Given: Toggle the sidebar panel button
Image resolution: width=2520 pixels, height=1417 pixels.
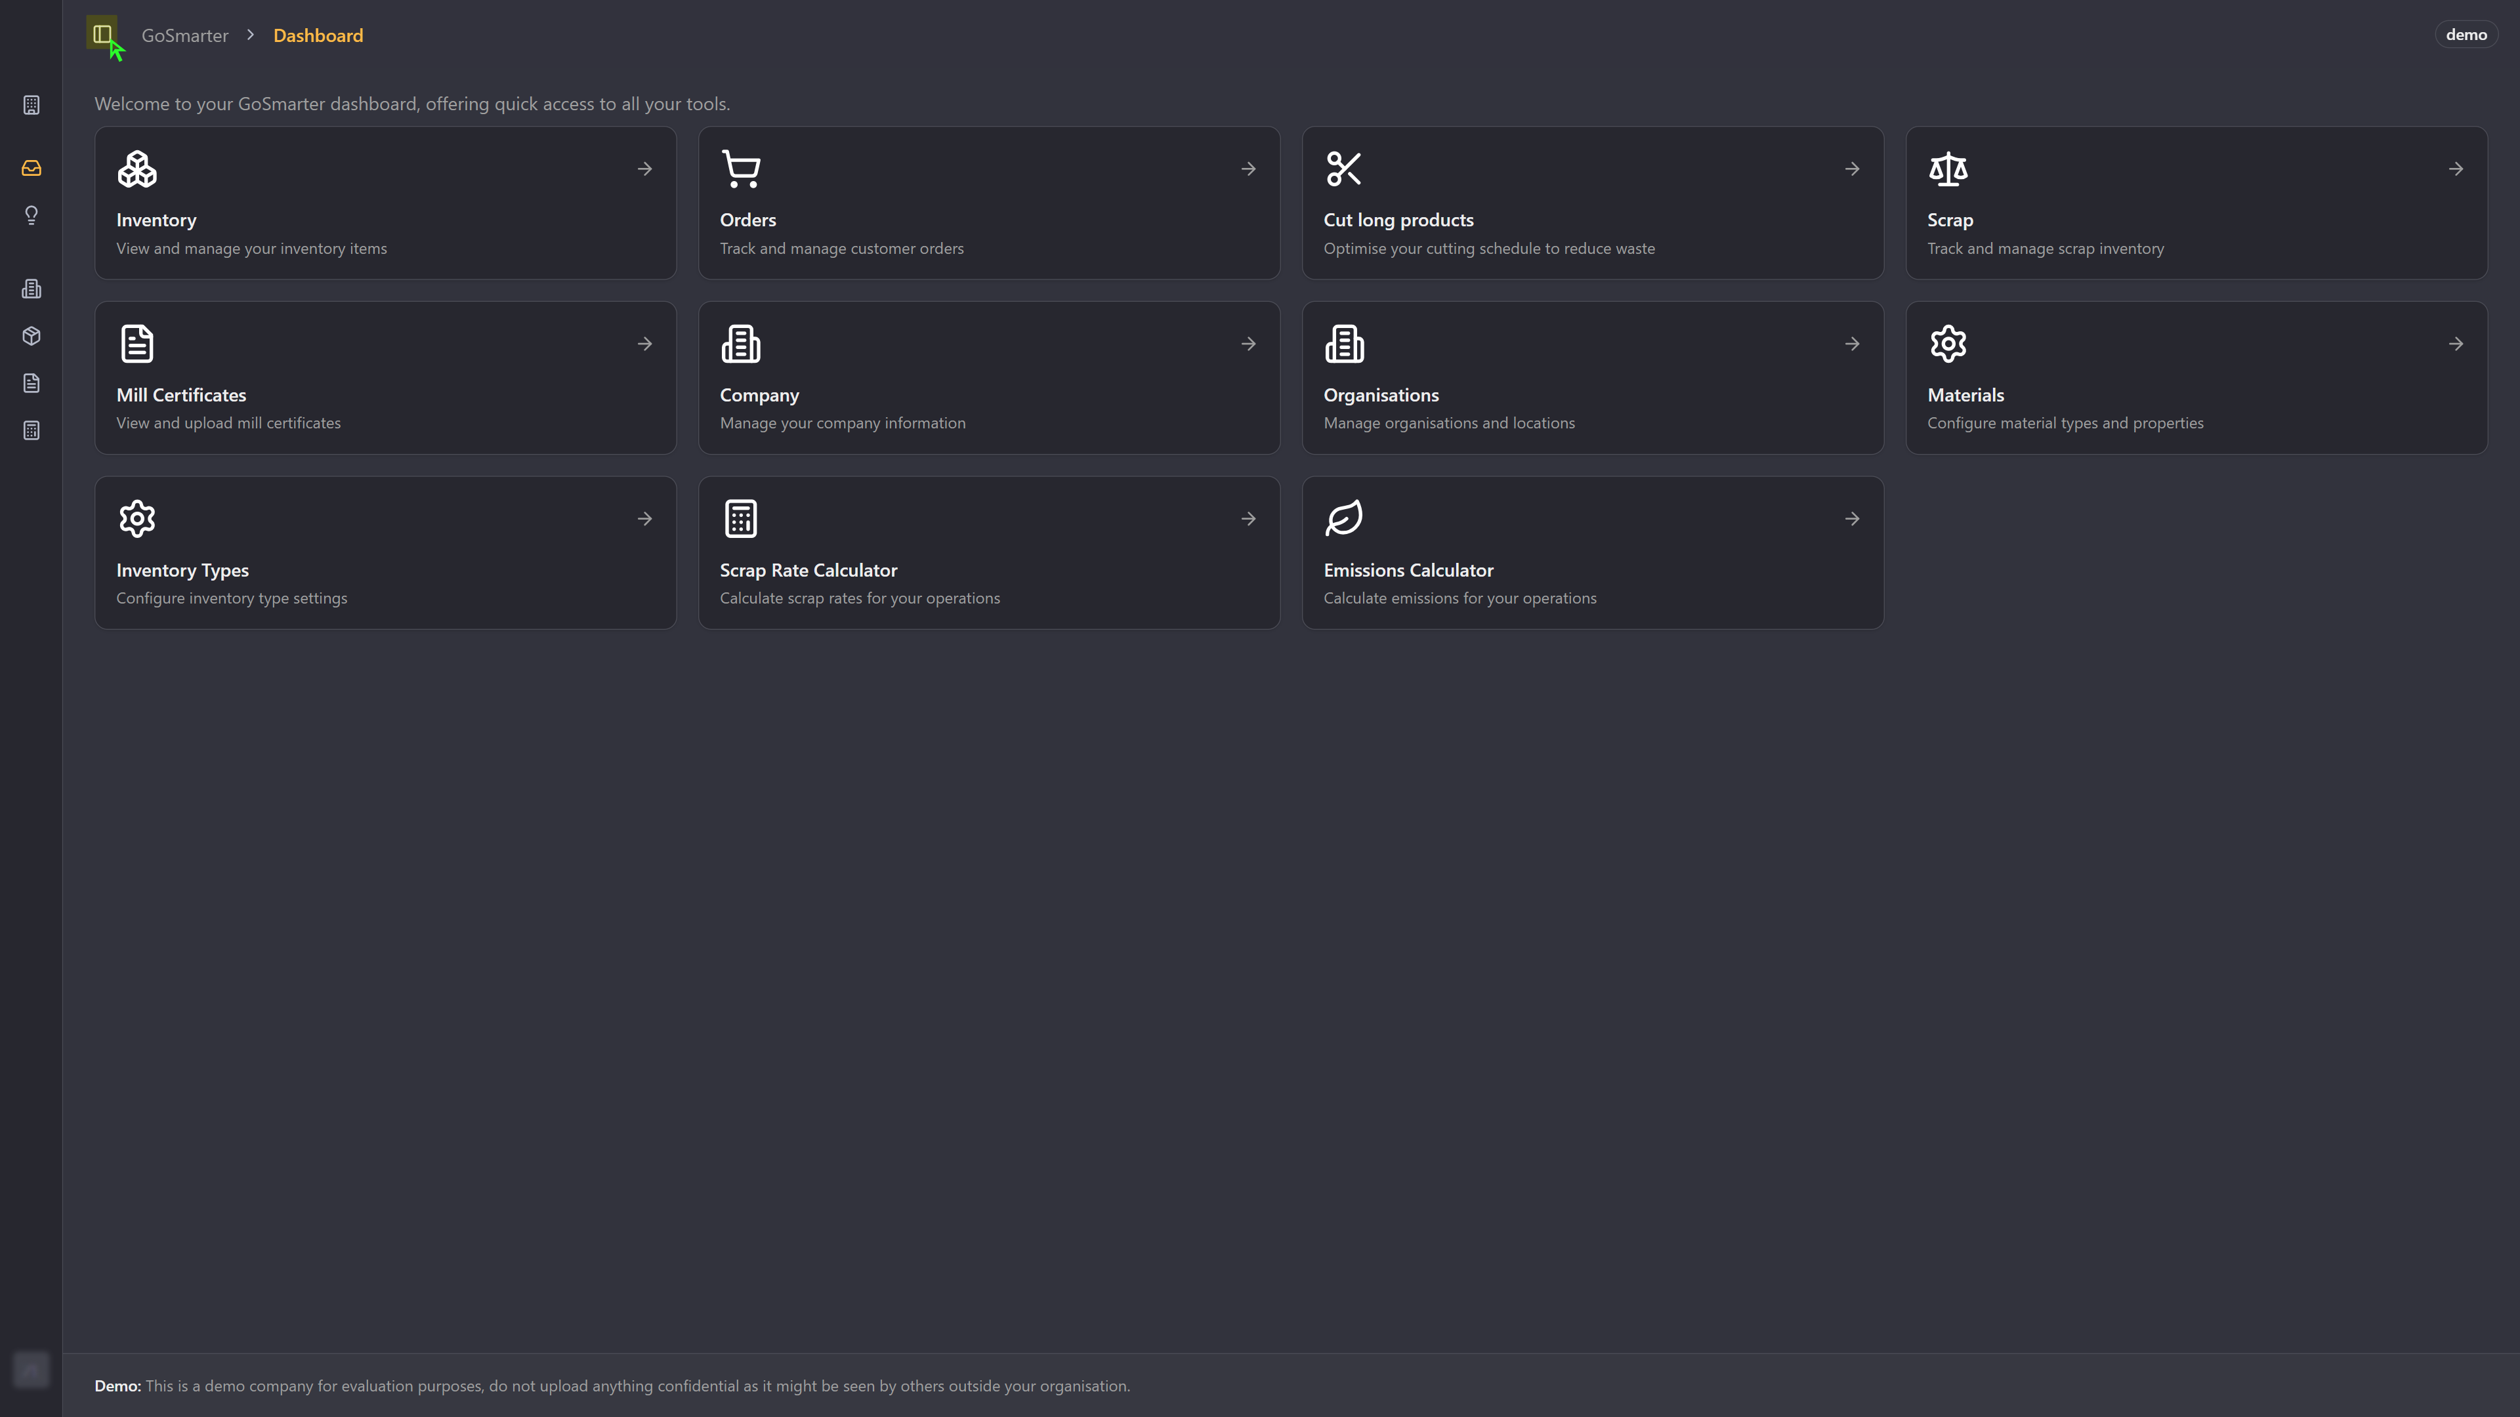Looking at the screenshot, I should pyautogui.click(x=102, y=35).
